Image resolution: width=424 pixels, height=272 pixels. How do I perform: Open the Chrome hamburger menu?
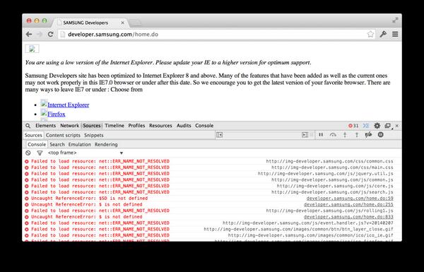click(x=395, y=34)
